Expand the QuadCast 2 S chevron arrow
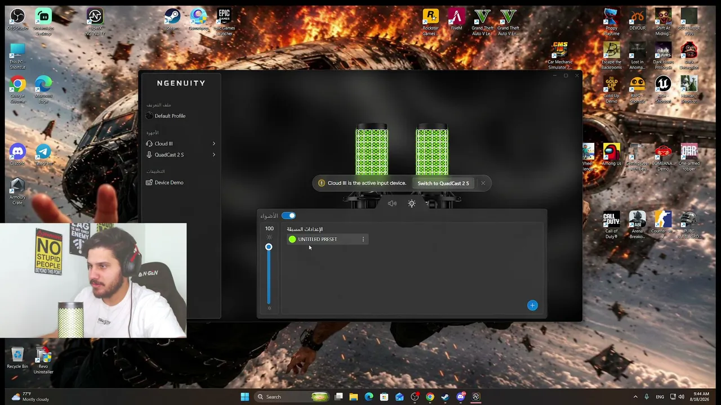 214,155
